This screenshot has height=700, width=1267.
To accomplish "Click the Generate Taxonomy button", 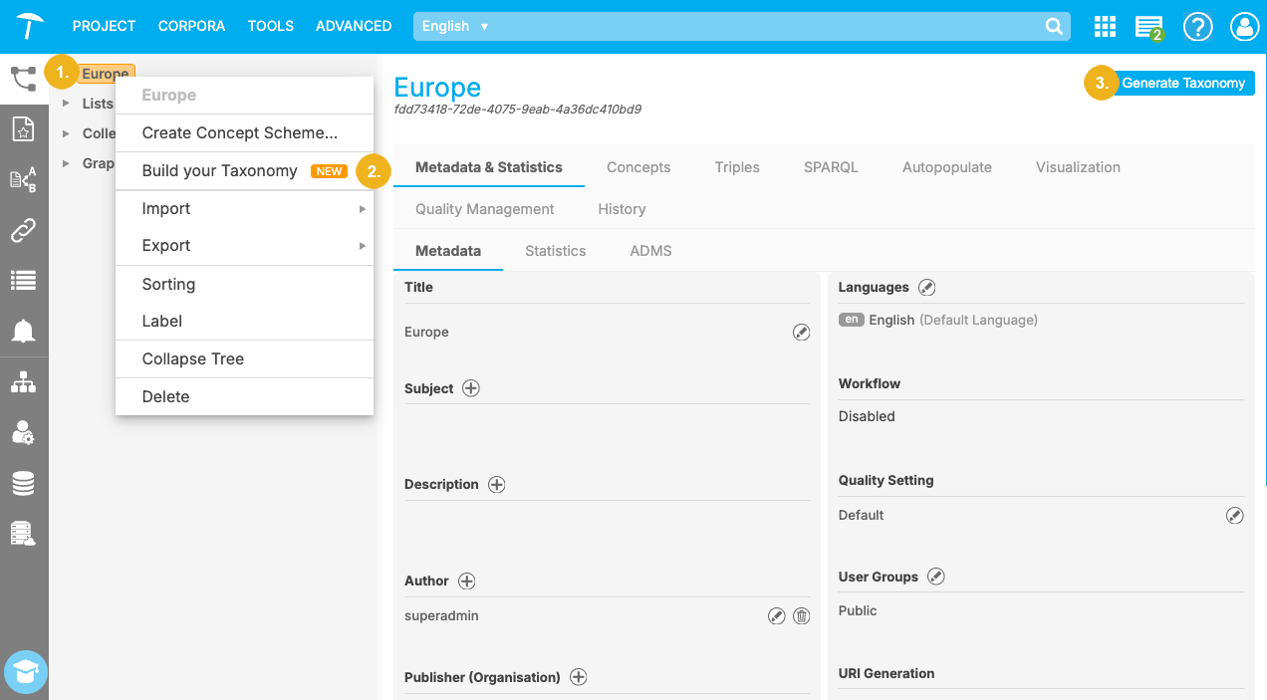I will pyautogui.click(x=1182, y=84).
